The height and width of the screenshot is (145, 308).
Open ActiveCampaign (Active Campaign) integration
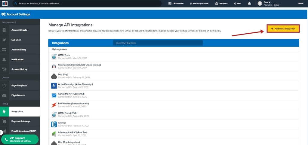click(x=174, y=86)
